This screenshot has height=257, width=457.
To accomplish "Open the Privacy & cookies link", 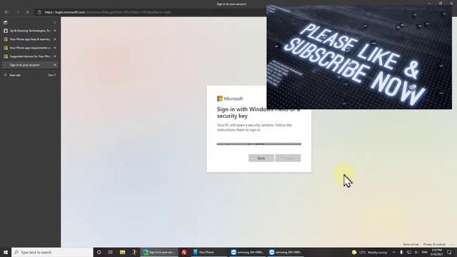I will [x=434, y=244].
